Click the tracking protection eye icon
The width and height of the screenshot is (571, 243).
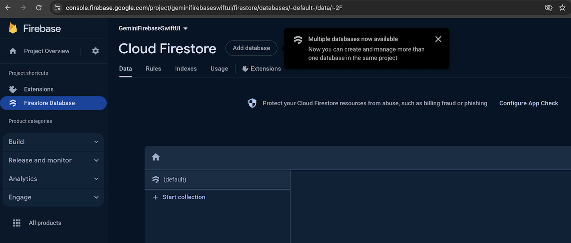[548, 8]
